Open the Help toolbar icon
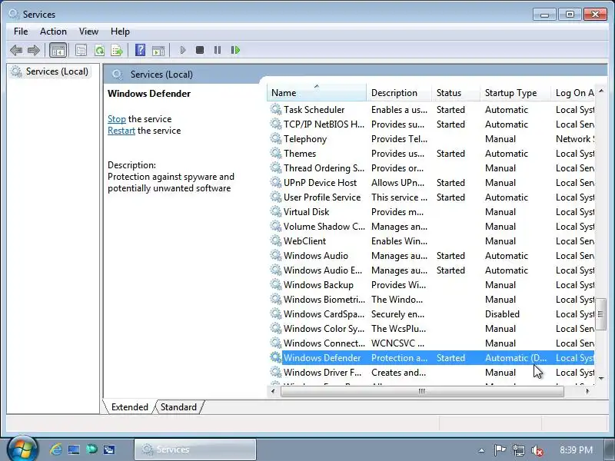Image resolution: width=615 pixels, height=461 pixels. (x=140, y=50)
